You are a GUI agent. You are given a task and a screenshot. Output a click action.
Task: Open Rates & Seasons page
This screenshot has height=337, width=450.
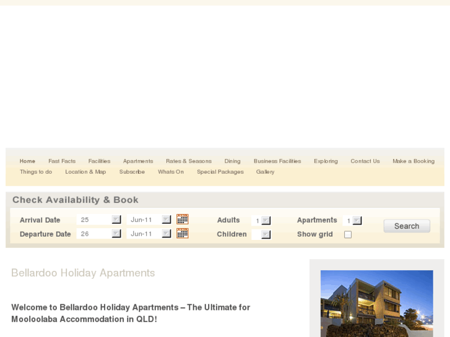tap(189, 161)
